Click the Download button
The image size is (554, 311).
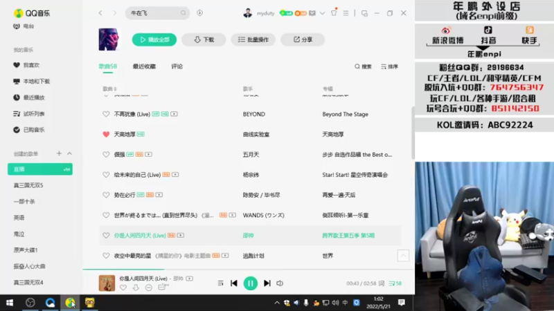pos(204,39)
